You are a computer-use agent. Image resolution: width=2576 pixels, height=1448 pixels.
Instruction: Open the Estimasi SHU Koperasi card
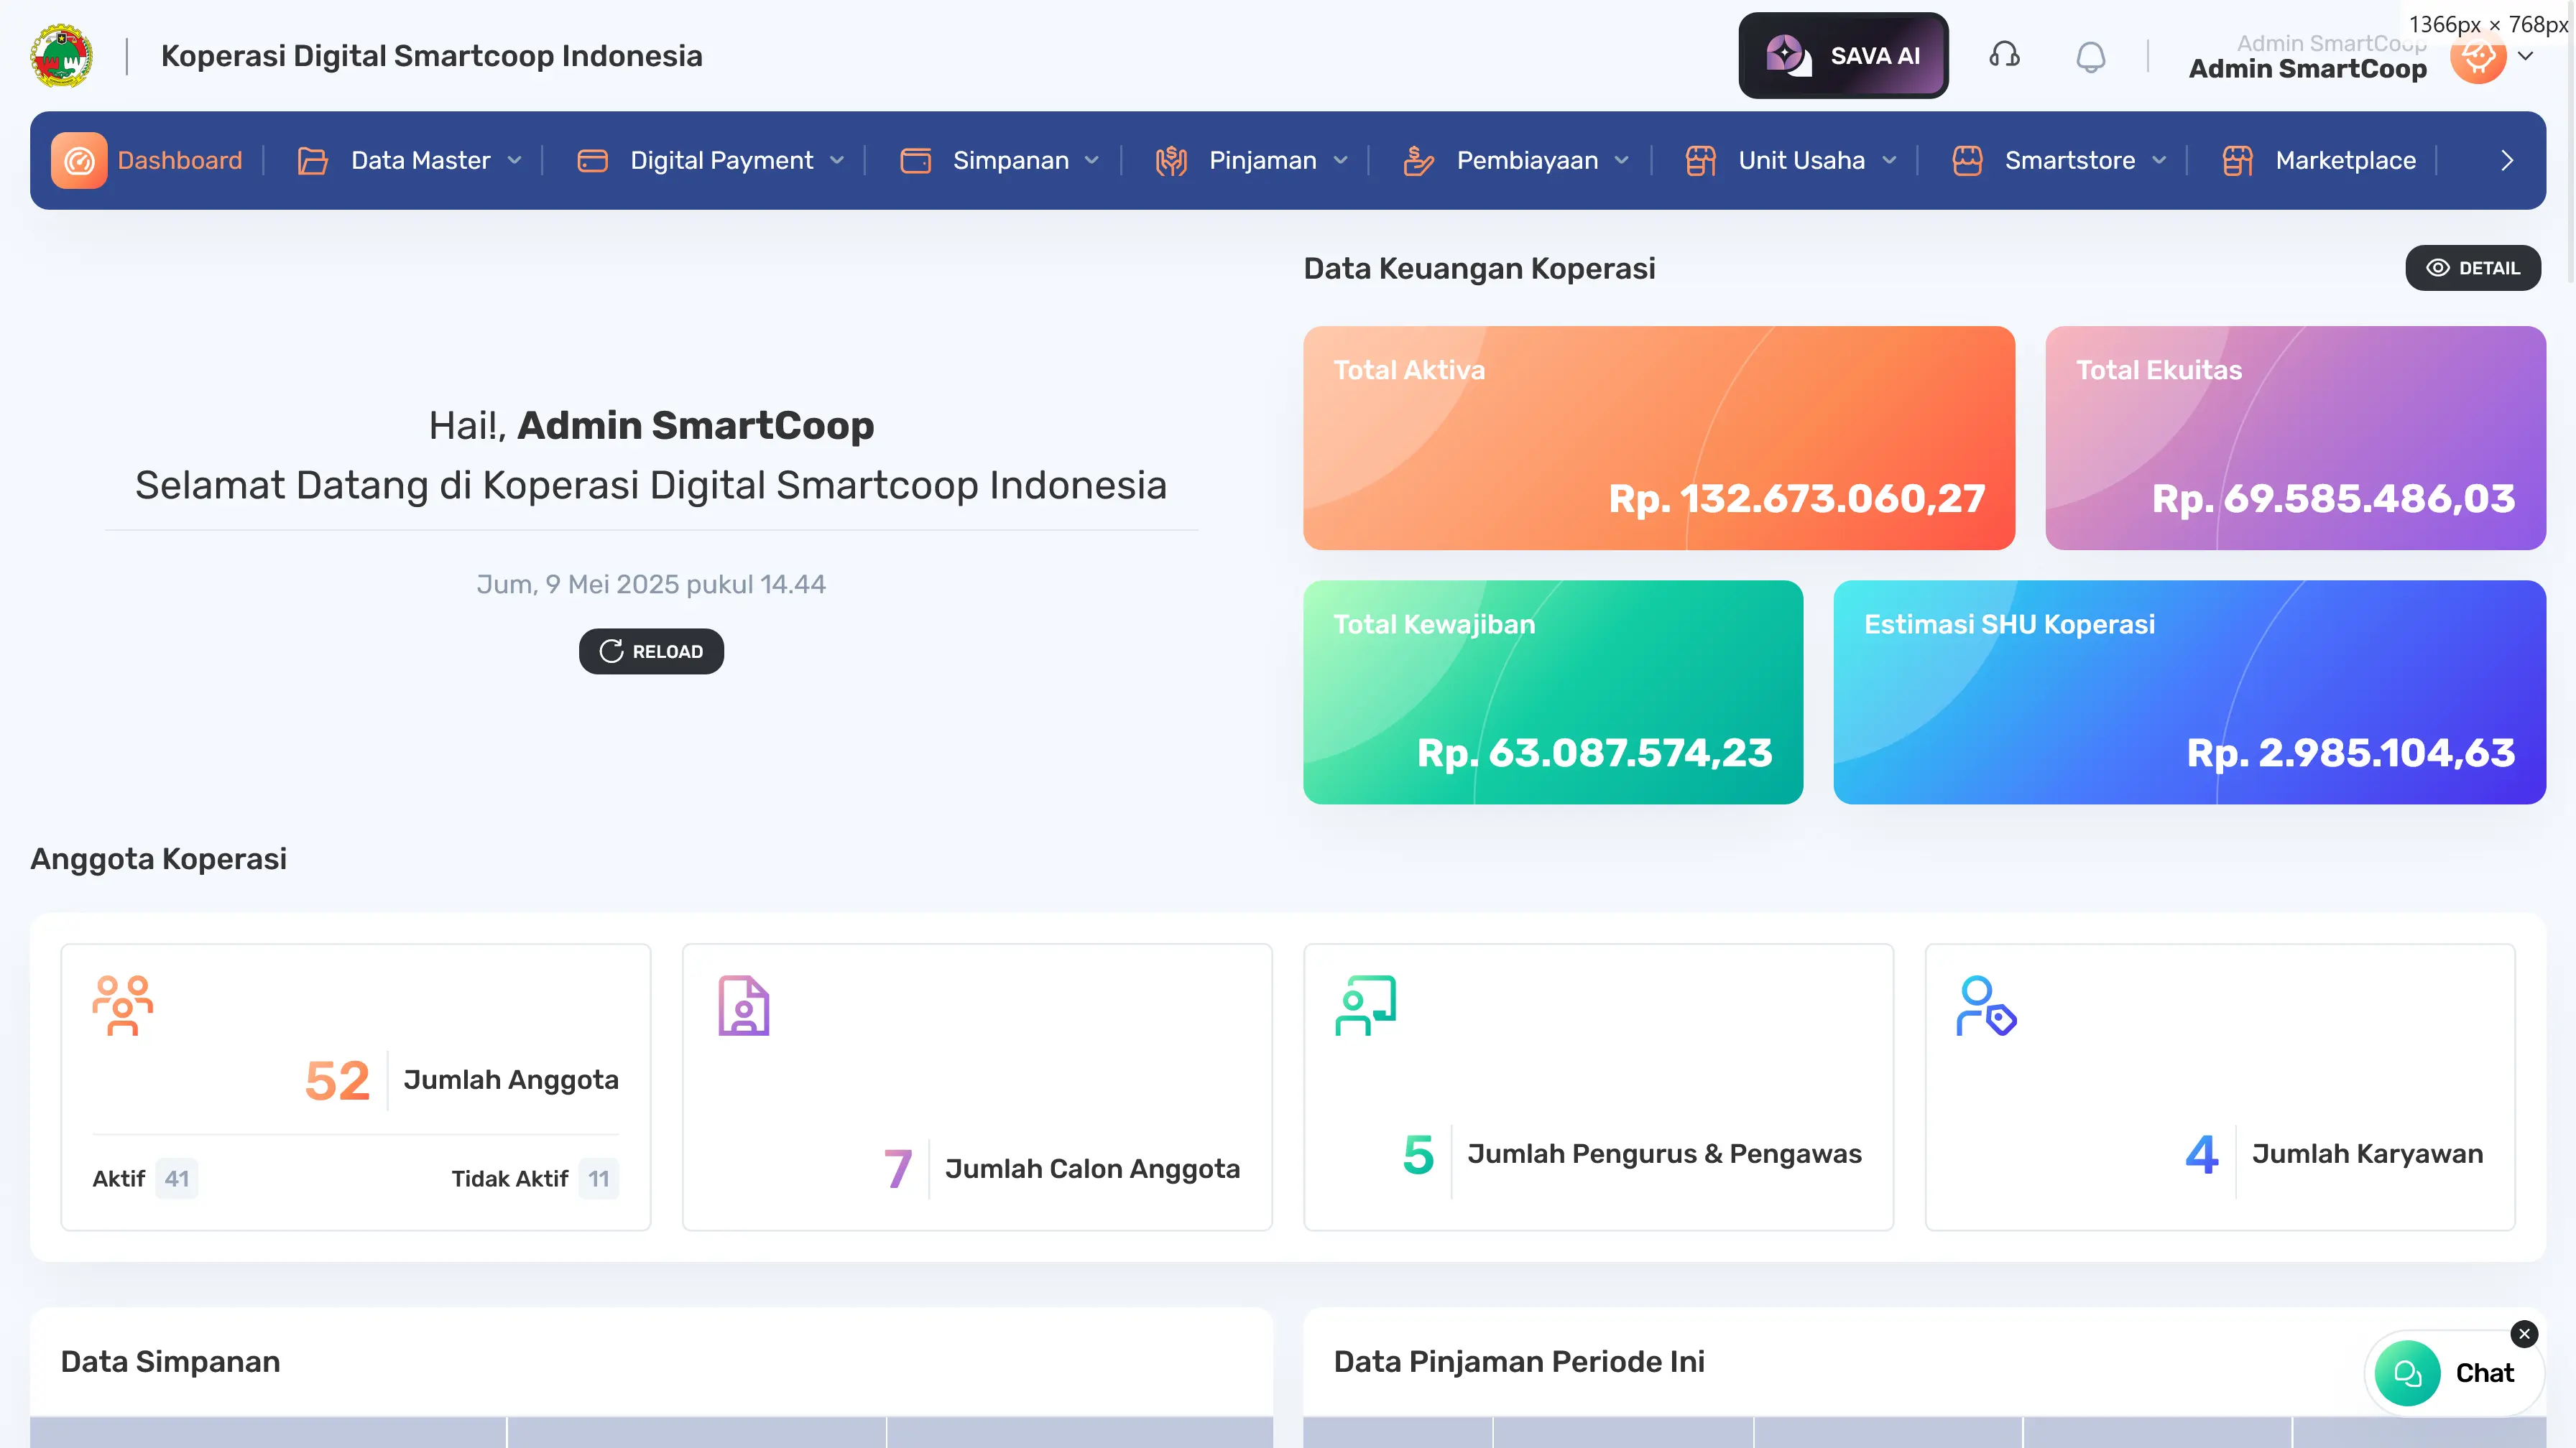2190,692
